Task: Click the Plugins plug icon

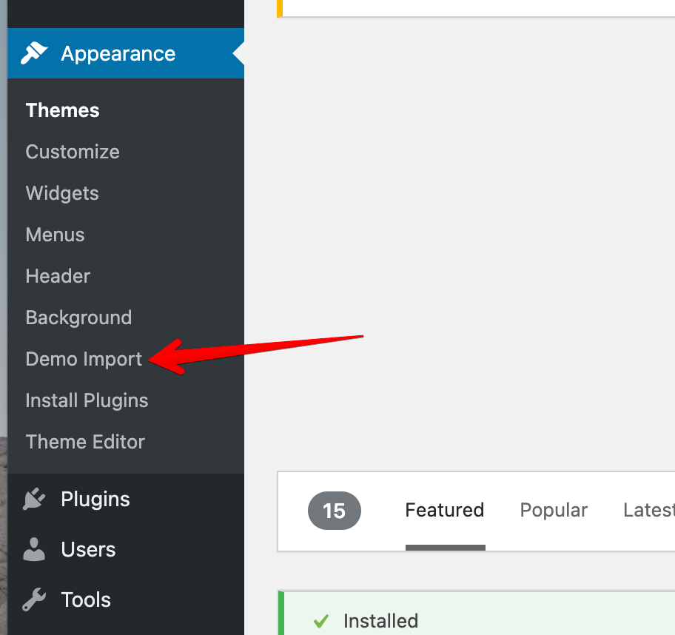Action: 35,499
